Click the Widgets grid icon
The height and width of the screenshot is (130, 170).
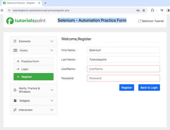point(15,101)
